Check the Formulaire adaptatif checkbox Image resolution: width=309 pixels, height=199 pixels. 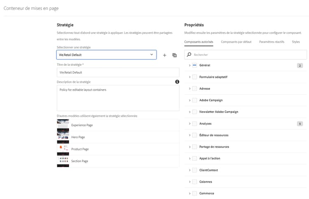click(194, 77)
